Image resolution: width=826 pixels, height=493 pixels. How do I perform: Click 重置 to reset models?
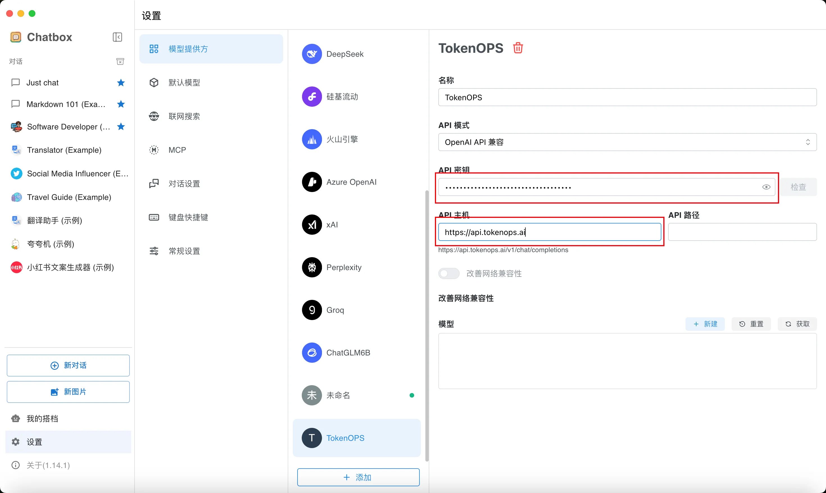click(x=751, y=324)
